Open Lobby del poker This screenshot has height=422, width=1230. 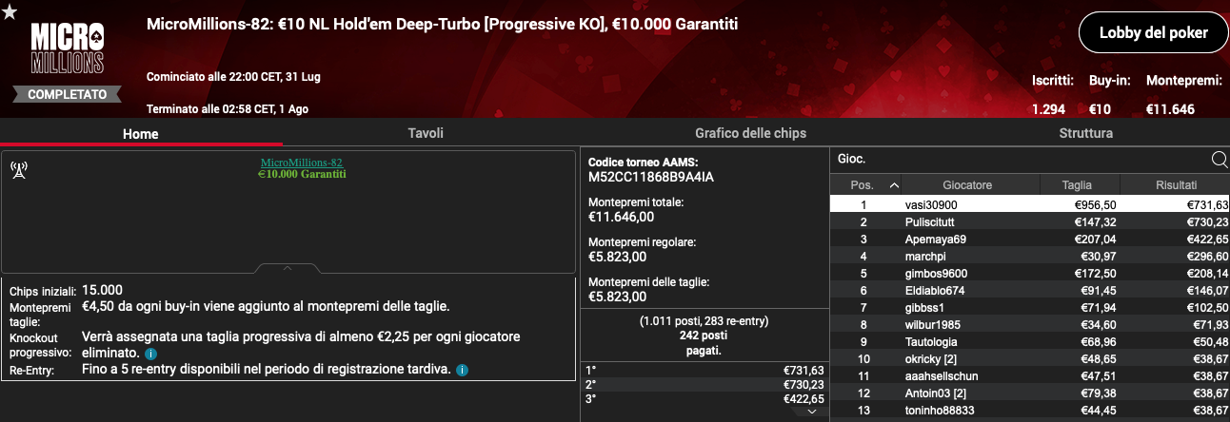tap(1153, 32)
